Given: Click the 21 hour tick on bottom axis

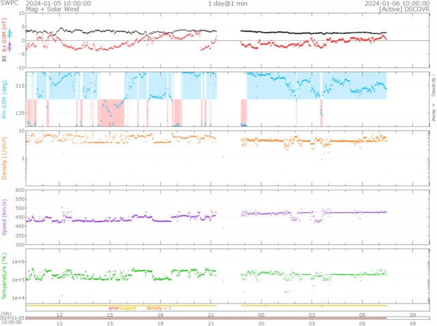Looking at the screenshot, I should [212, 314].
